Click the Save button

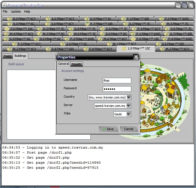point(108,129)
